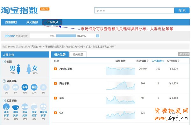Click the rank 4 orange badge

click(x=55, y=113)
